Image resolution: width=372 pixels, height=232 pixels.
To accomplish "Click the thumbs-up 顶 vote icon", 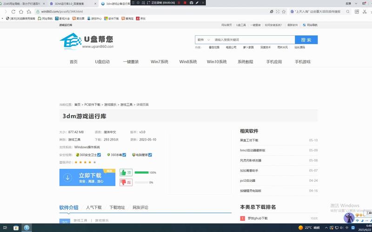I will [x=126, y=173].
